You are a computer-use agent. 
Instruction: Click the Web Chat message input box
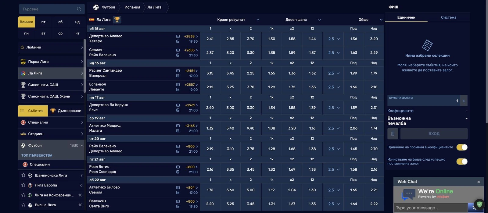point(431,208)
